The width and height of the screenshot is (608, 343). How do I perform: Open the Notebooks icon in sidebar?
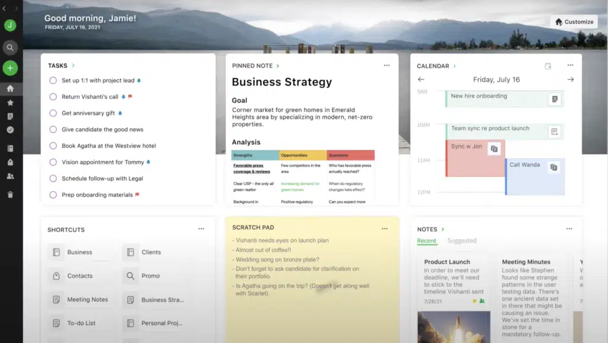coord(10,148)
